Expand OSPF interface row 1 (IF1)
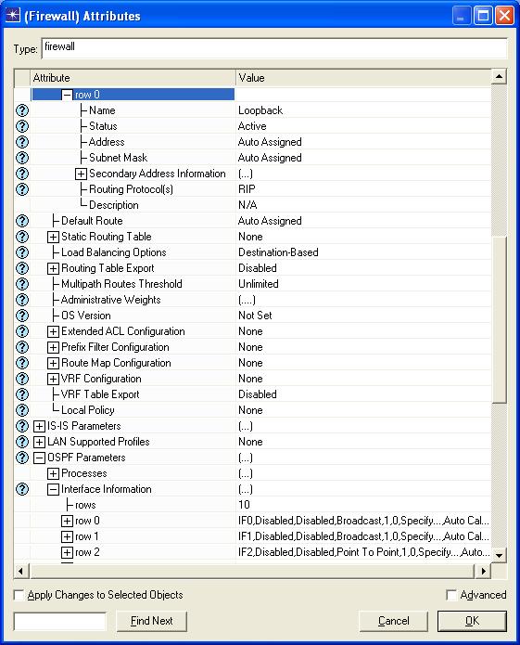Image resolution: width=520 pixels, height=645 pixels. click(67, 536)
